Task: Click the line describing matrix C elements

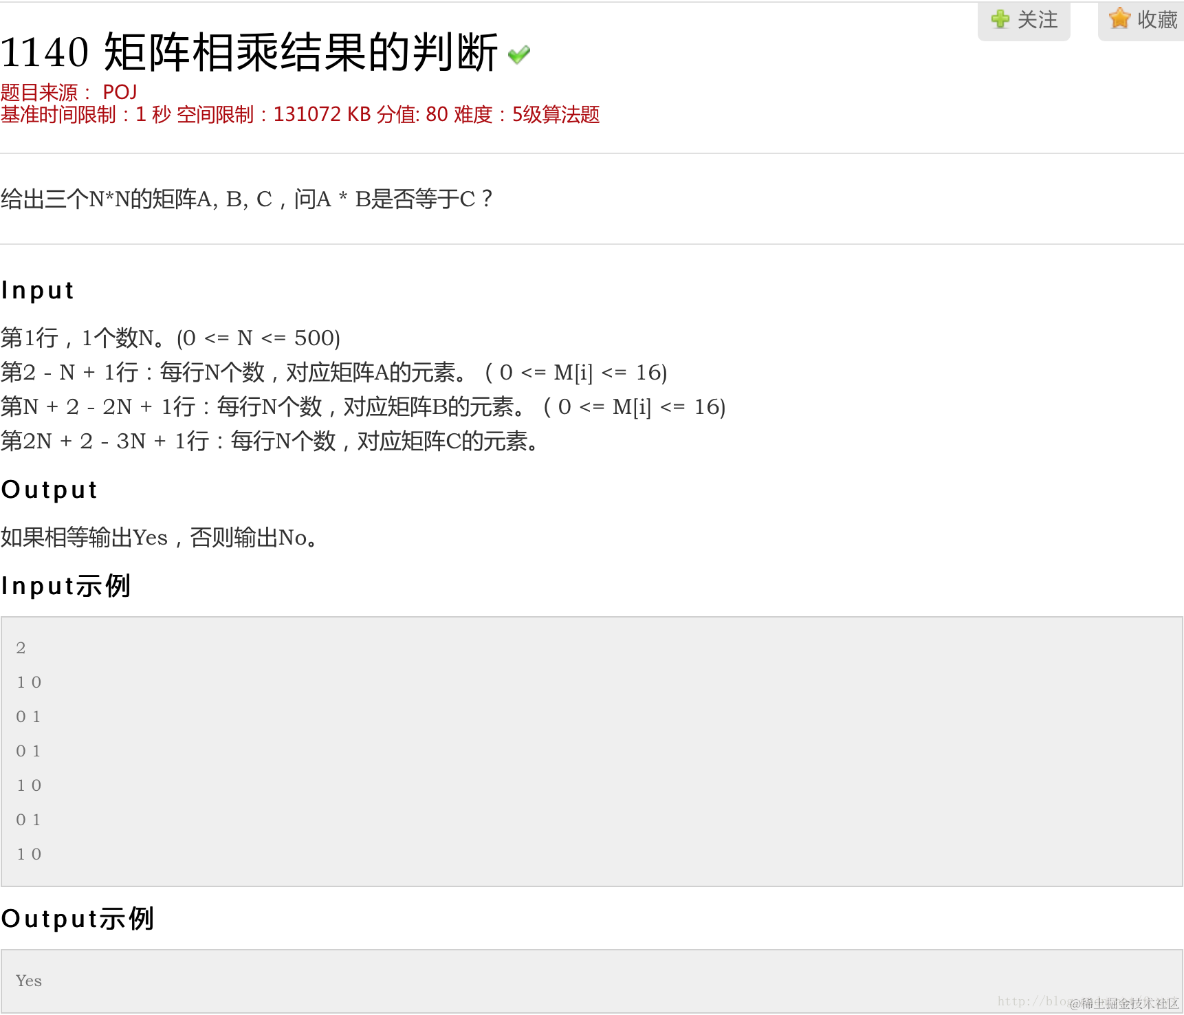Action: (x=270, y=441)
